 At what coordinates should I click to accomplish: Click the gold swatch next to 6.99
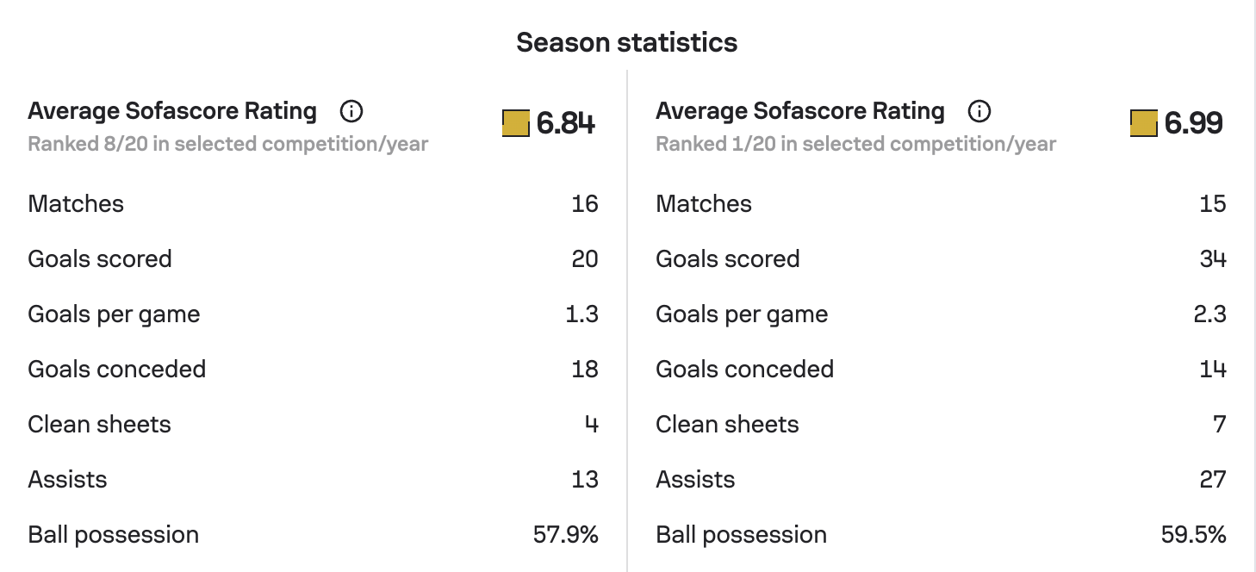tap(1144, 123)
